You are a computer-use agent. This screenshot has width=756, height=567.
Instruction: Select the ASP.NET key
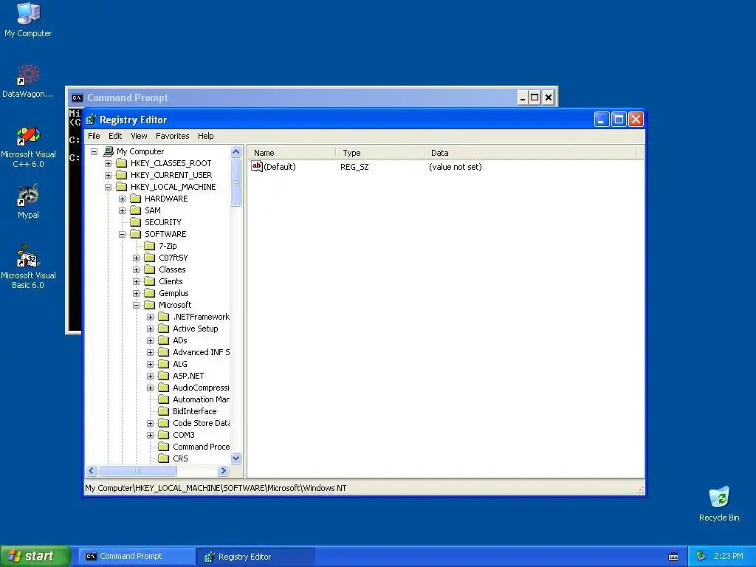point(188,376)
